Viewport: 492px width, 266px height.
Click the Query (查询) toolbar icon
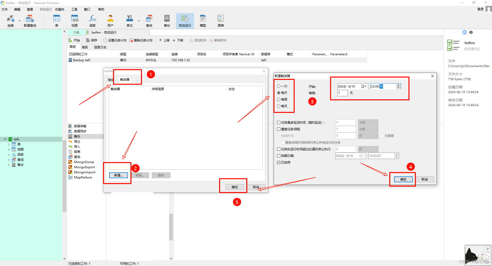[149, 21]
